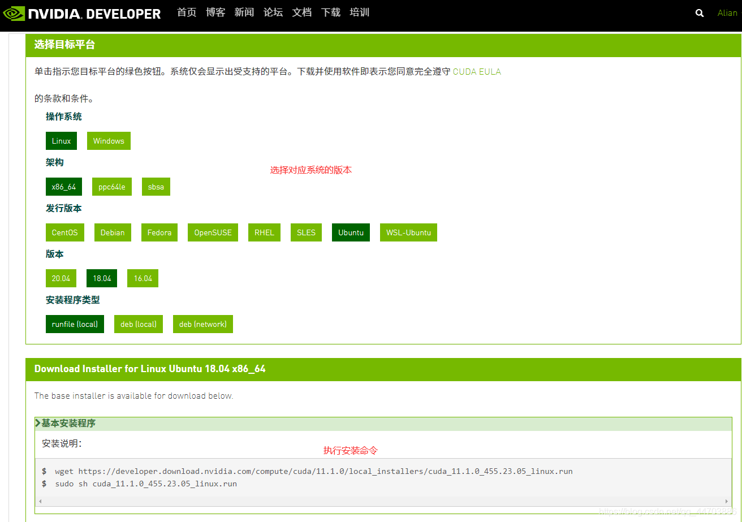742x522 pixels.
Task: Select Linux operating system
Action: (x=62, y=141)
